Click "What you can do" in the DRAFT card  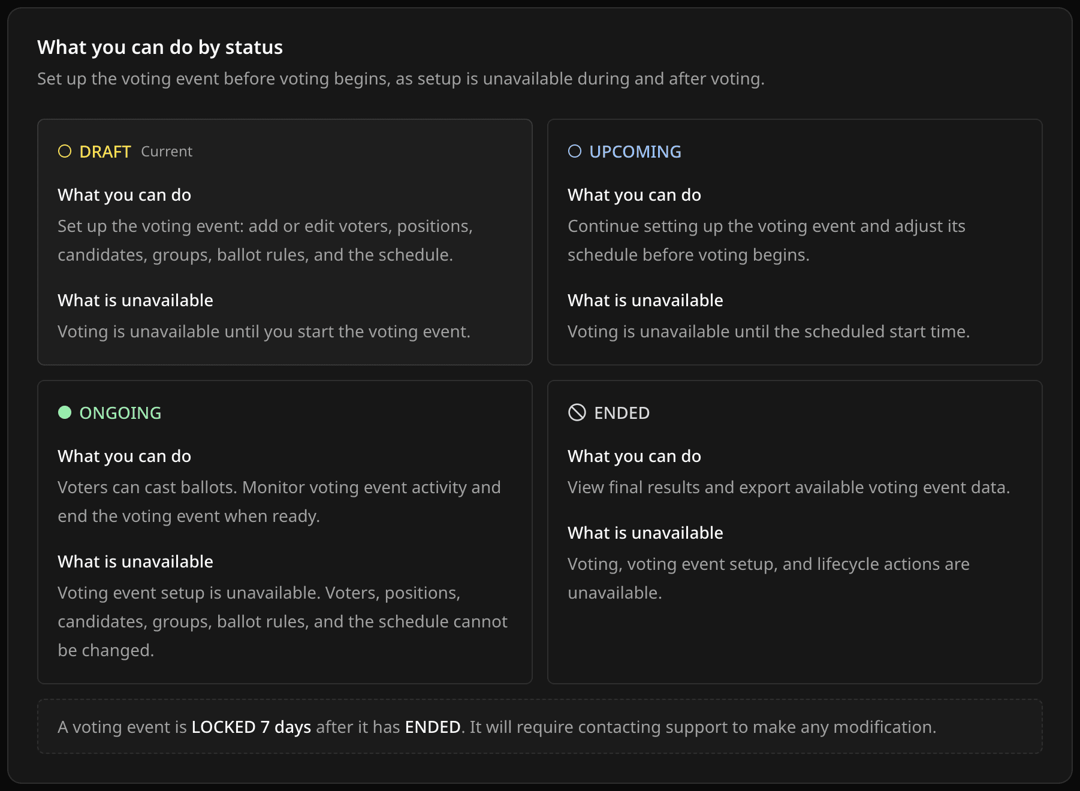(124, 195)
